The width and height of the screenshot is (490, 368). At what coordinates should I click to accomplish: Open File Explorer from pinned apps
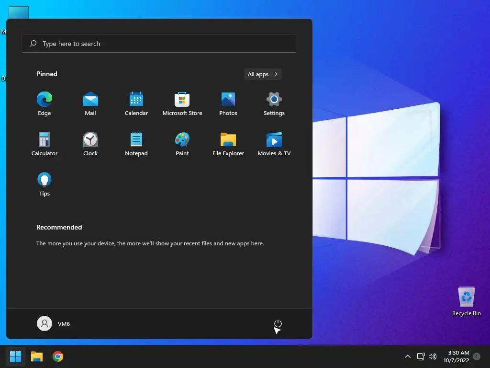click(x=228, y=144)
